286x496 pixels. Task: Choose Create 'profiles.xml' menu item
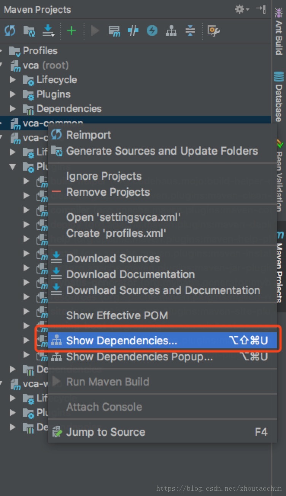[162, 233]
